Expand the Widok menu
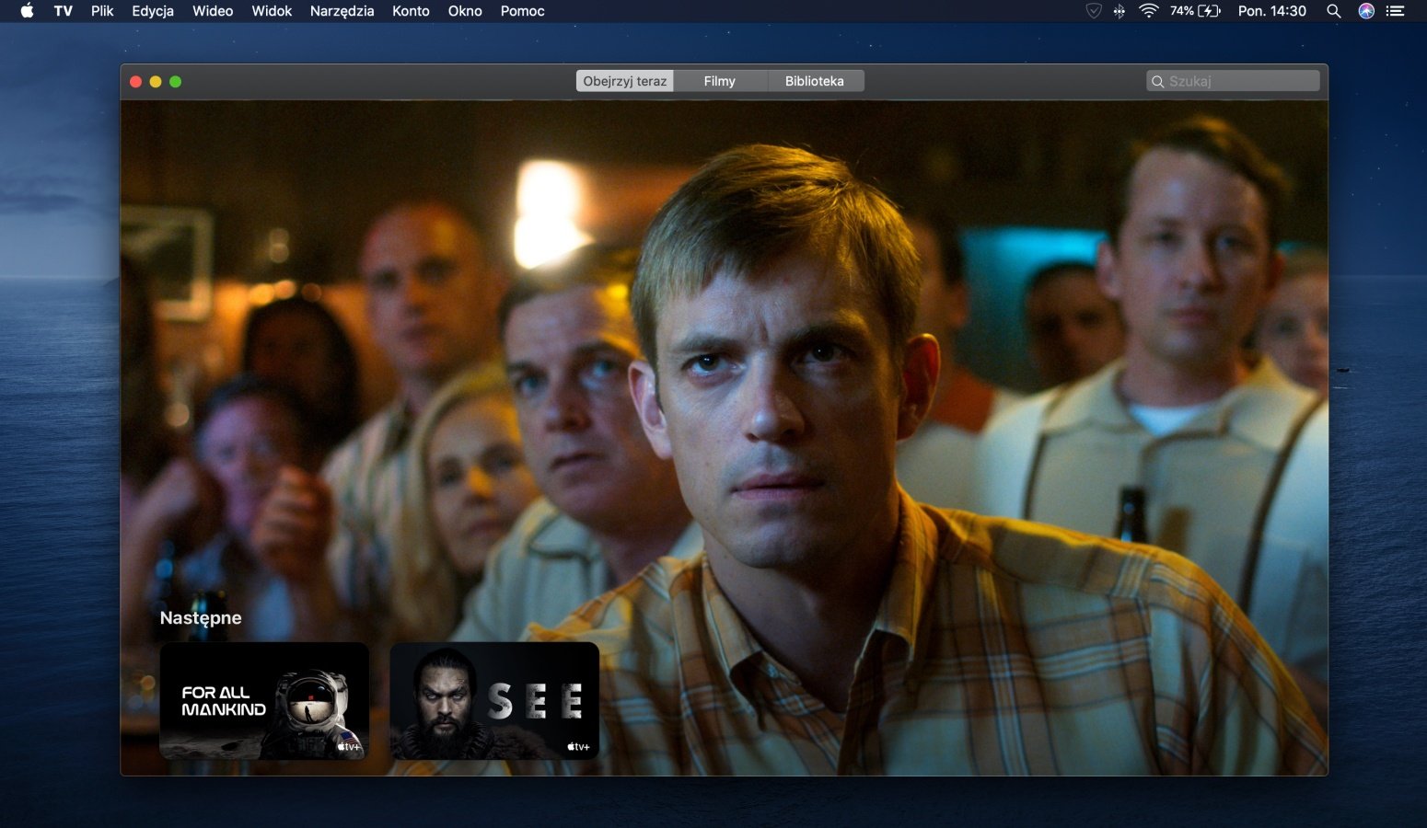1427x828 pixels. point(272,11)
